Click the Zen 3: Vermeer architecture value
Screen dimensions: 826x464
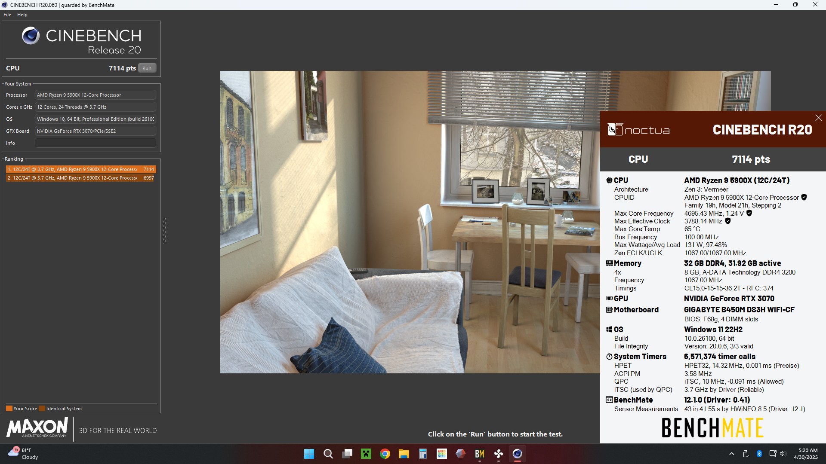click(x=706, y=189)
